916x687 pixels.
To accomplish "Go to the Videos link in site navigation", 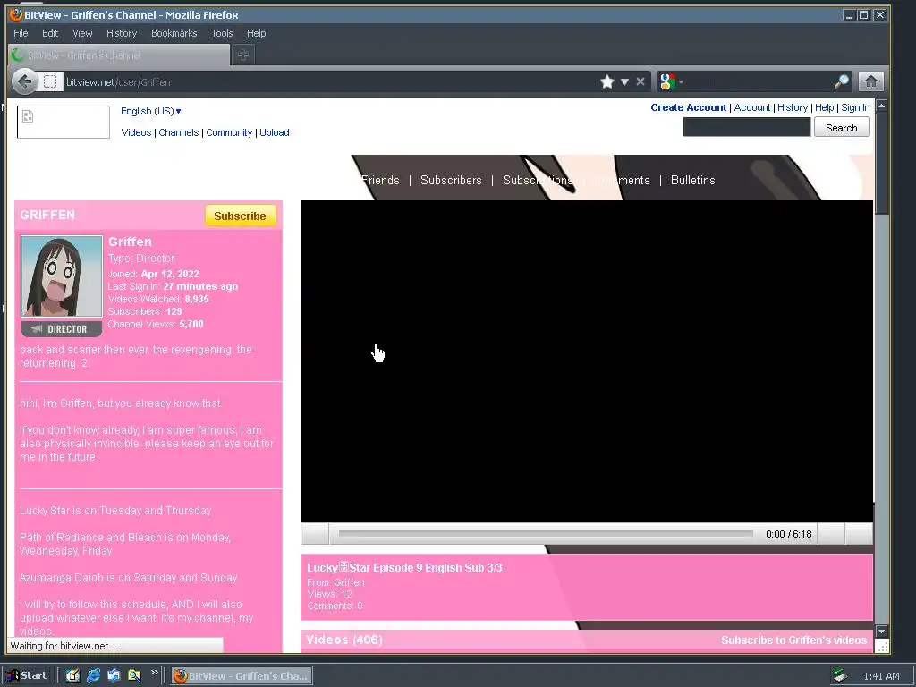I will click(x=136, y=132).
